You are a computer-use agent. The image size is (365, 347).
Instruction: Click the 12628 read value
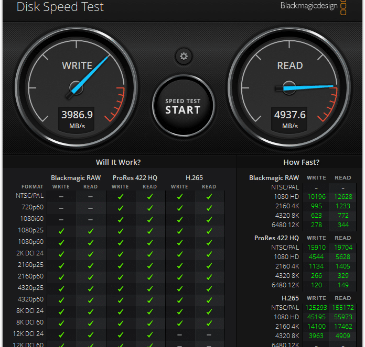coord(343,197)
